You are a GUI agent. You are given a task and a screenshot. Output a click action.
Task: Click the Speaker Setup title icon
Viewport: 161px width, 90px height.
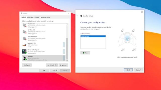pyautogui.click(x=81, y=16)
